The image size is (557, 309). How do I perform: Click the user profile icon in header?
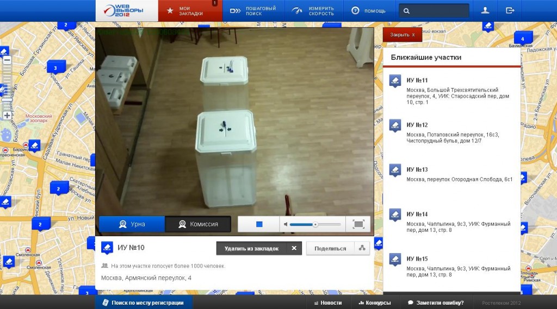pos(485,10)
